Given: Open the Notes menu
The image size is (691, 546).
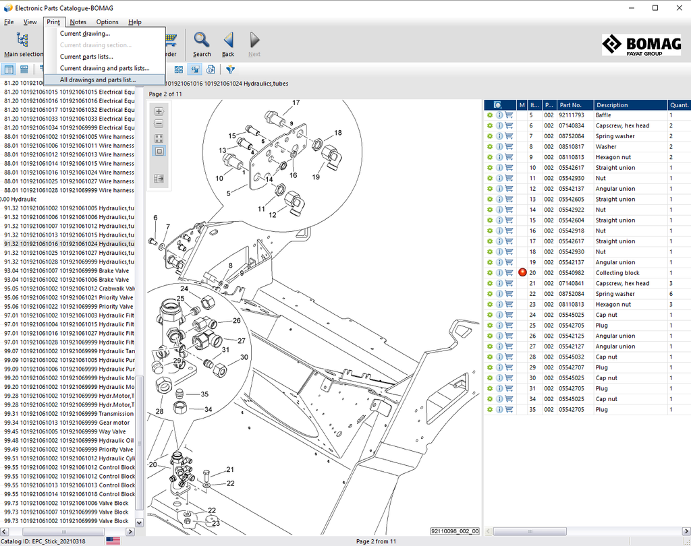Looking at the screenshot, I should click(78, 22).
